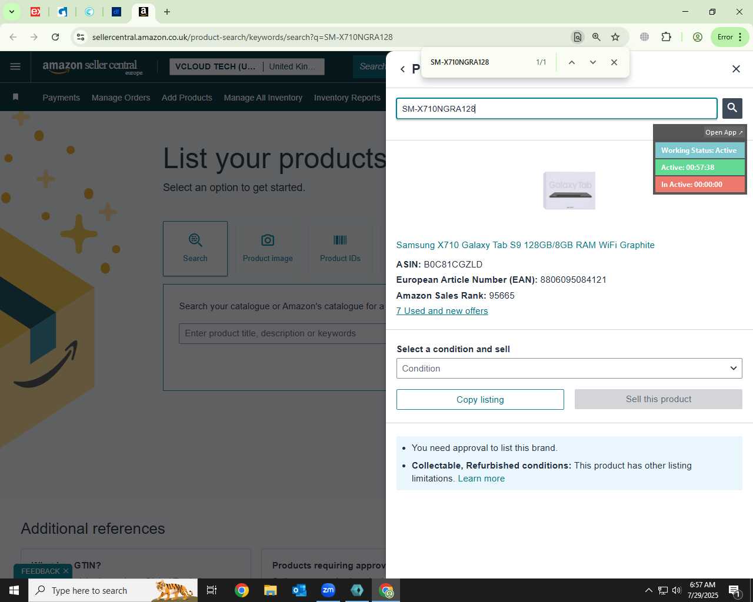Open the Add Products menu item
The height and width of the screenshot is (602, 753).
(x=187, y=98)
